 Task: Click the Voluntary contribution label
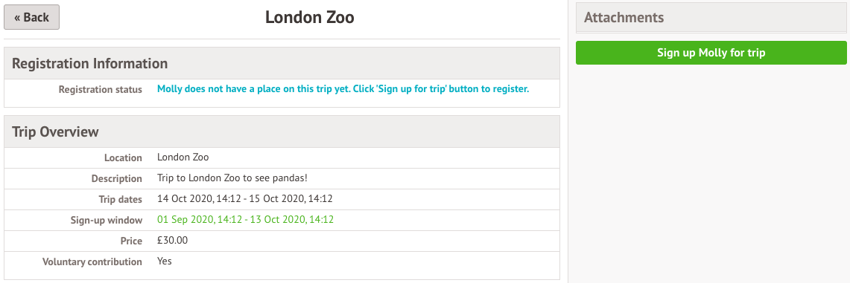coord(92,262)
